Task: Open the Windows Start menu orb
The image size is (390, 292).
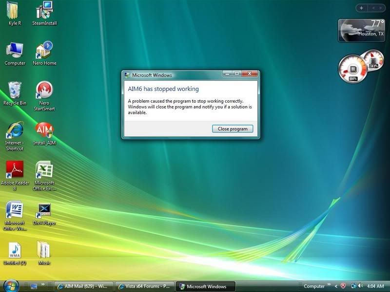Action: (11, 286)
